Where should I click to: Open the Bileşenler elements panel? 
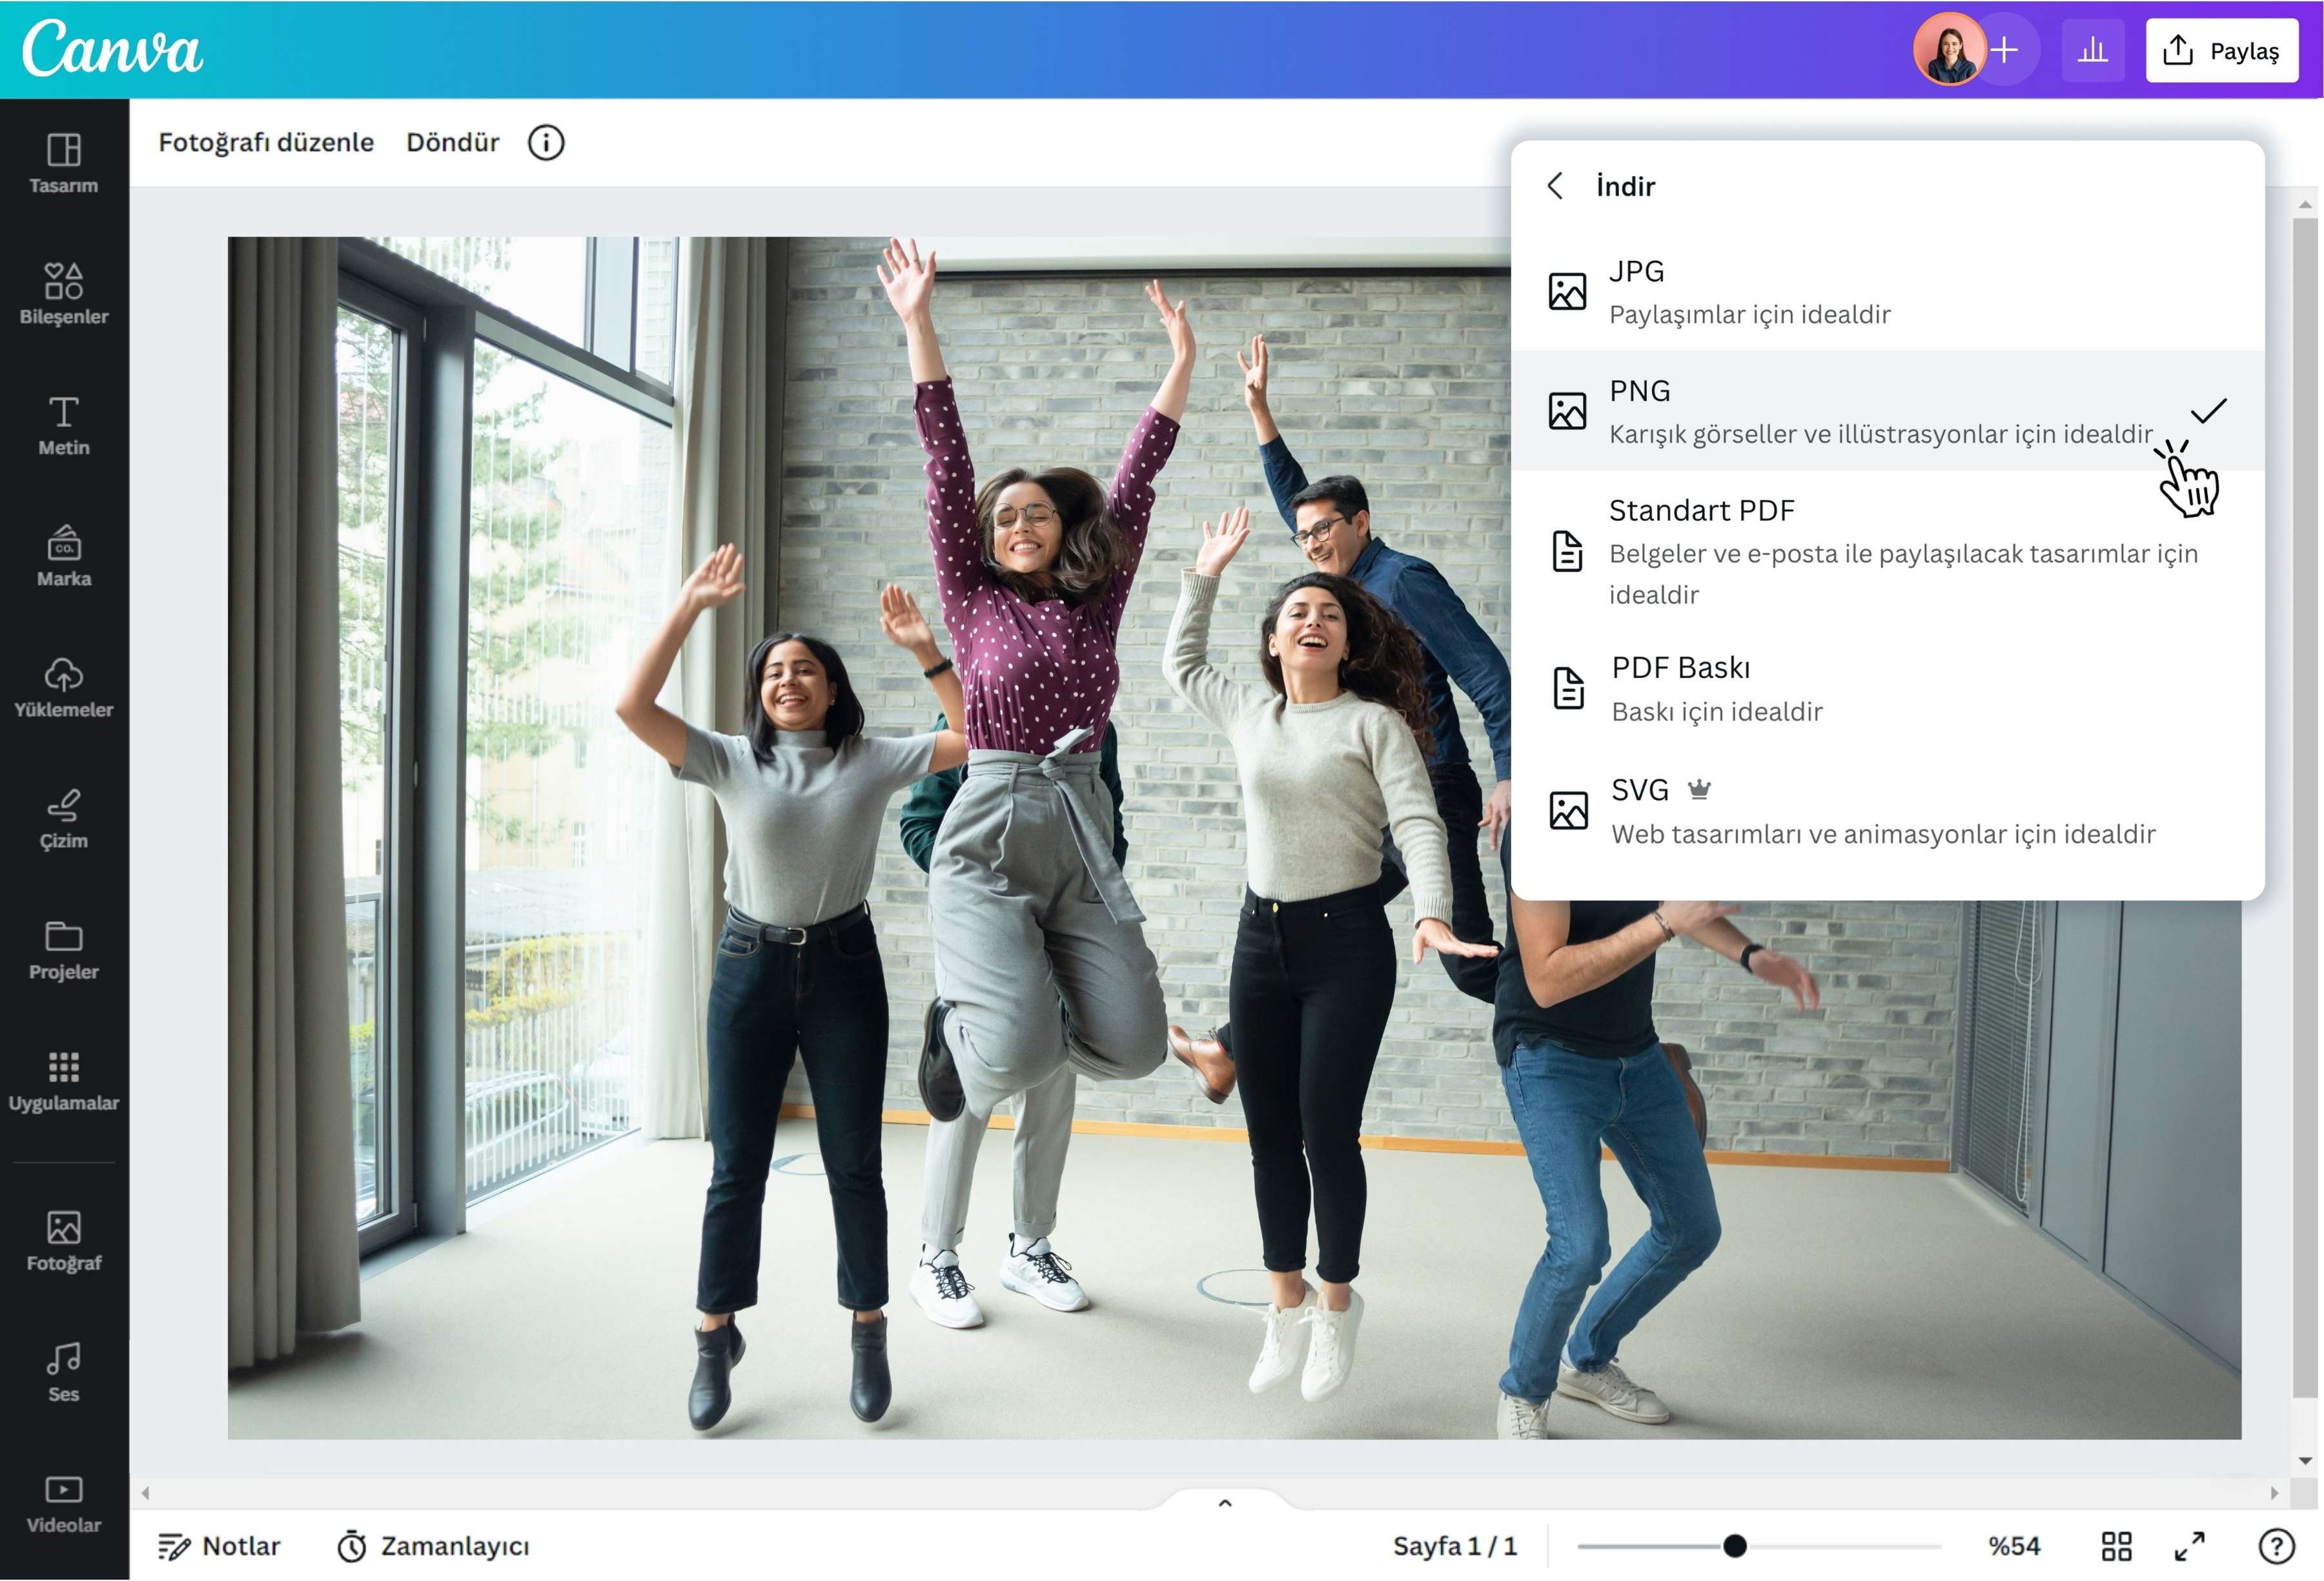[63, 294]
